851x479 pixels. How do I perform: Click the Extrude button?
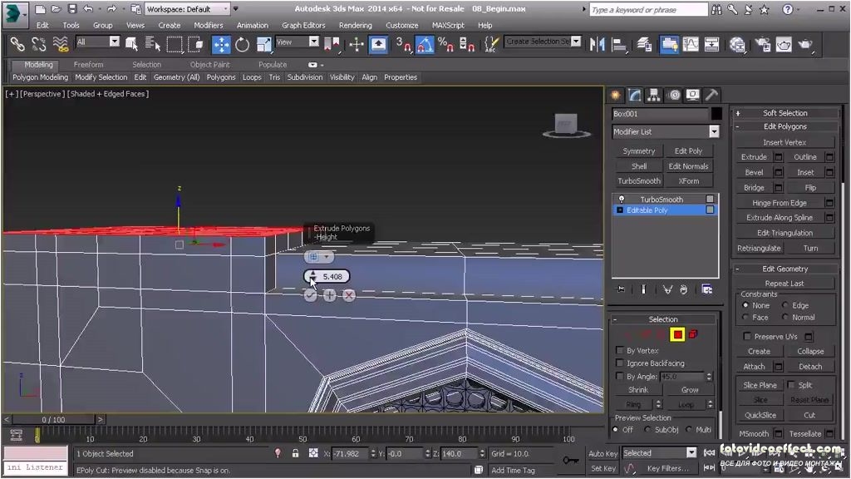click(755, 157)
